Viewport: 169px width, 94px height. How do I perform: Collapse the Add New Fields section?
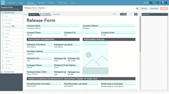(11, 13)
